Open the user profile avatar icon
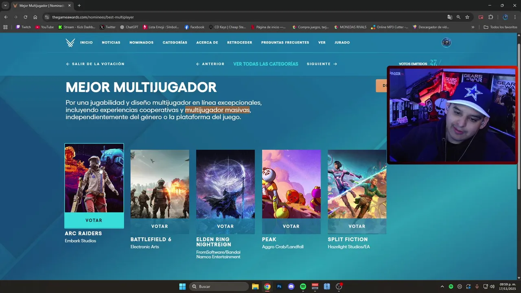This screenshot has width=521, height=293. [x=446, y=43]
